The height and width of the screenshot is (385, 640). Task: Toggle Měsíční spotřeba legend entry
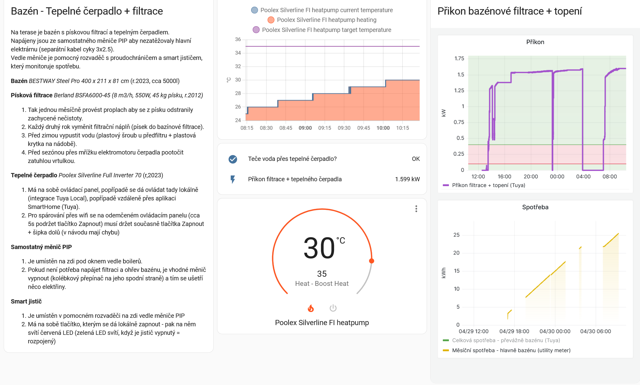pyautogui.click(x=511, y=350)
